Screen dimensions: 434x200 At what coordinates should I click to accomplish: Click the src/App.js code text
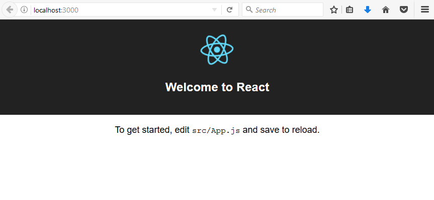216,130
